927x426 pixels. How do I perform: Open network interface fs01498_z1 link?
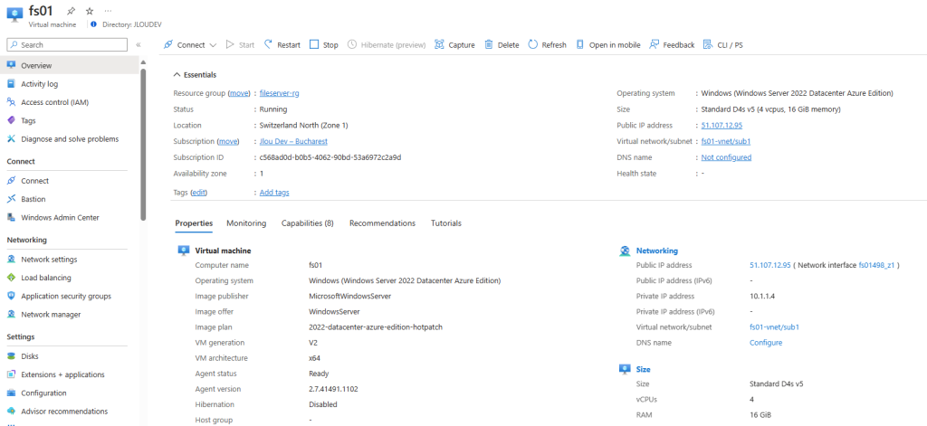[x=877, y=265]
